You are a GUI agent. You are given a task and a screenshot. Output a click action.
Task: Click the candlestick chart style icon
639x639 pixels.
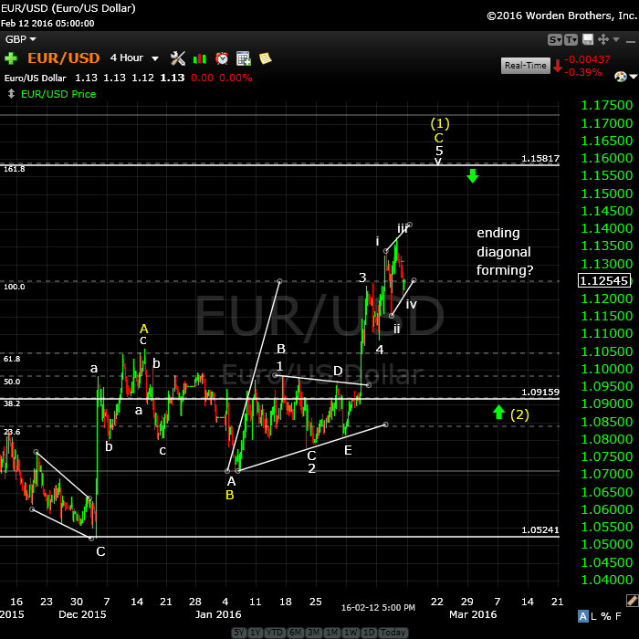pyautogui.click(x=200, y=59)
